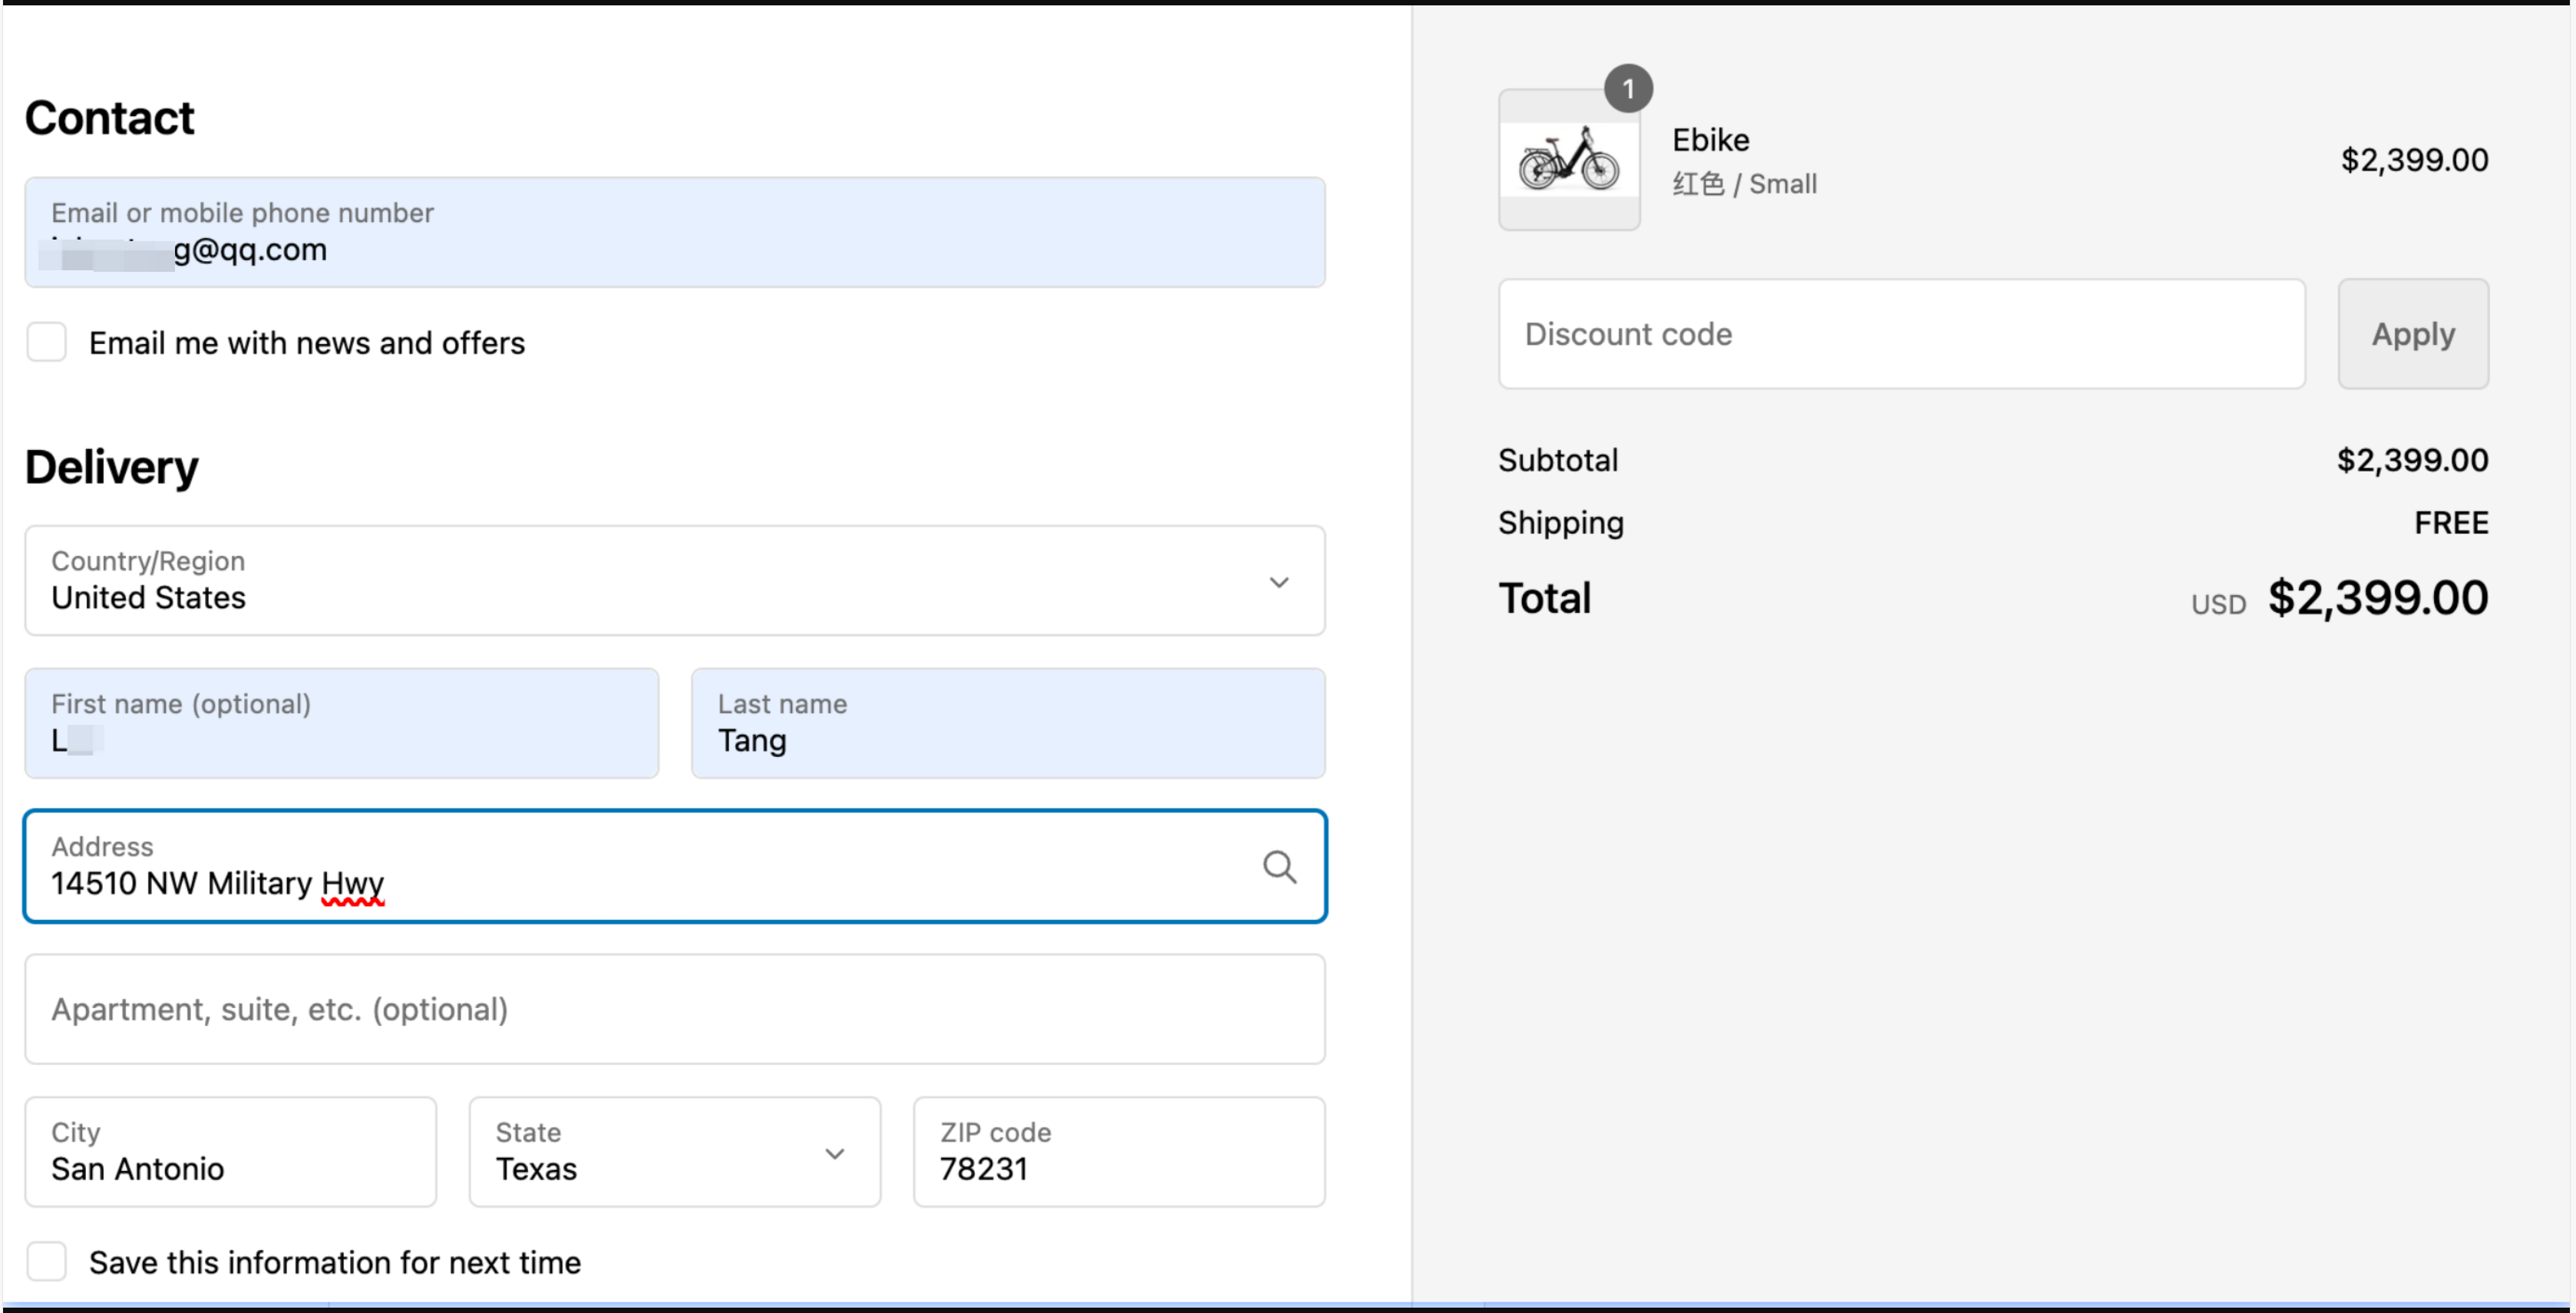Select the ZIP code field 78231

tap(1118, 1153)
